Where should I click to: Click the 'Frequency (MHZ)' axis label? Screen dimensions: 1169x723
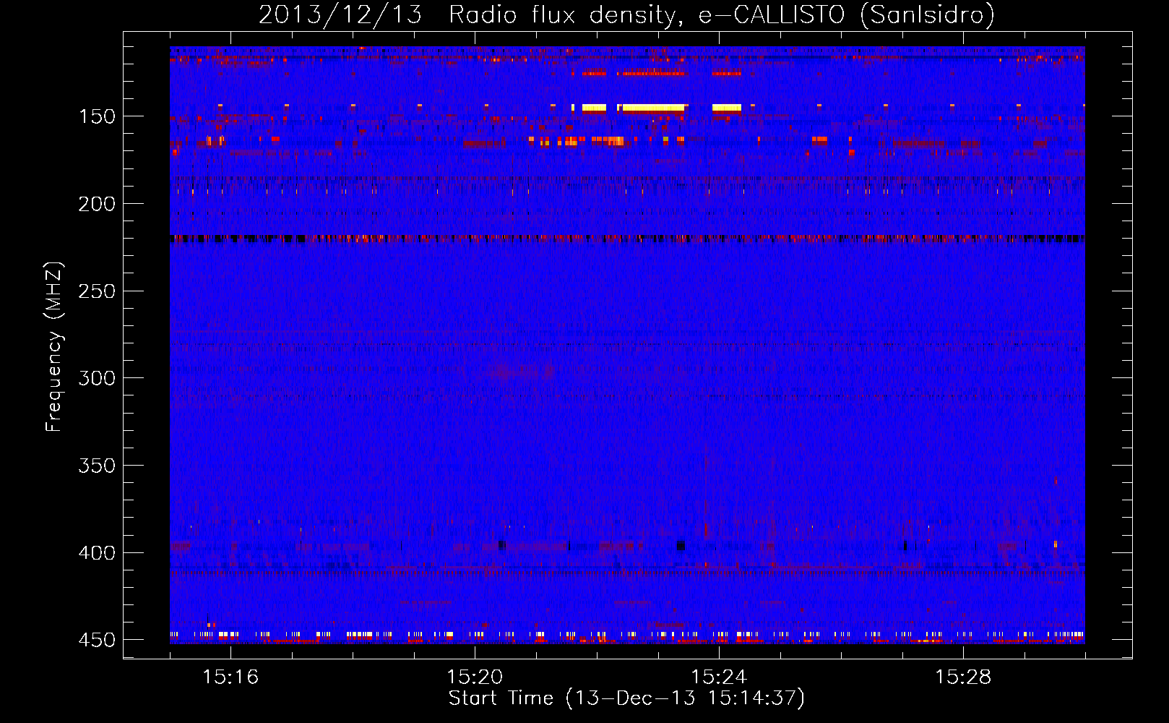tap(54, 347)
